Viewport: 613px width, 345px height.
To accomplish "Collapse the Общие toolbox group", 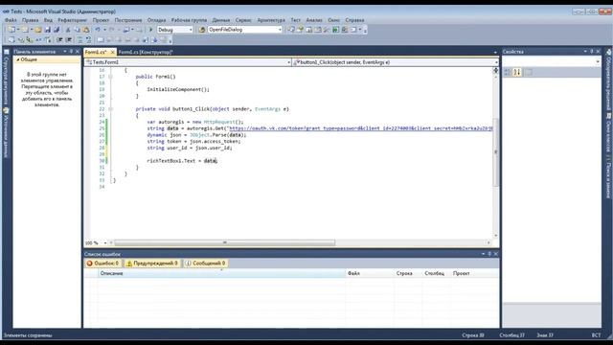I will [x=18, y=59].
